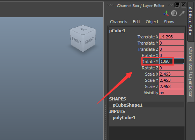This screenshot has height=140, width=195.
Task: Click the Scale Y value field
Action: click(x=172, y=80)
